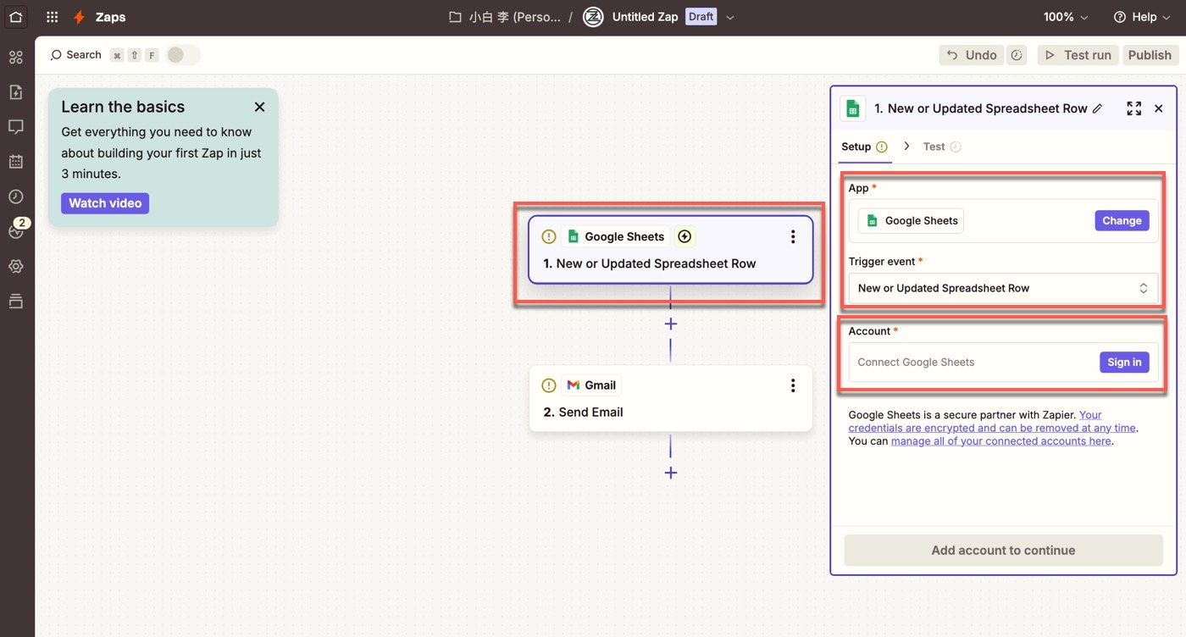This screenshot has width=1186, height=637.
Task: Open the status icon with badge 2
Action: pyautogui.click(x=16, y=230)
